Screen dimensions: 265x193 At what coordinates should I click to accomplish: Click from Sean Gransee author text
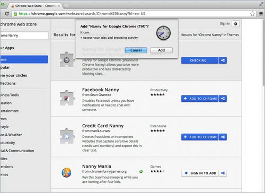(x=96, y=95)
